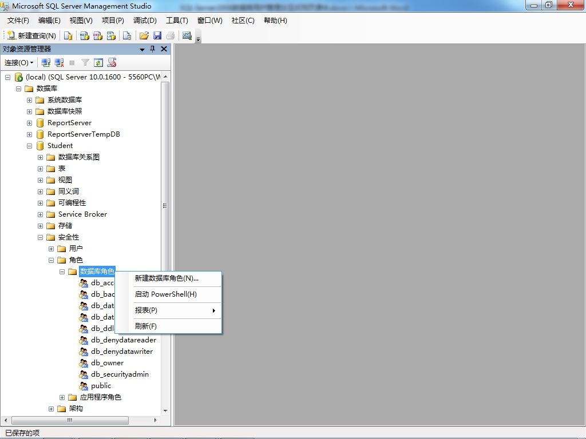586x439 pixels.
Task: Open the 视图(V) menu
Action: (x=81, y=21)
